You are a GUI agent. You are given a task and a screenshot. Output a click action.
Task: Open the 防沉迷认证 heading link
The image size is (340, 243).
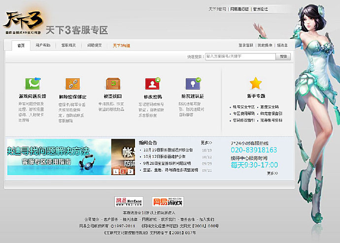click(x=193, y=96)
